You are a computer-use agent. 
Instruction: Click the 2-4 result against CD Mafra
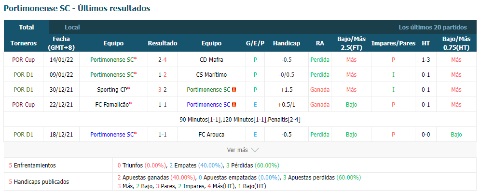163,60
